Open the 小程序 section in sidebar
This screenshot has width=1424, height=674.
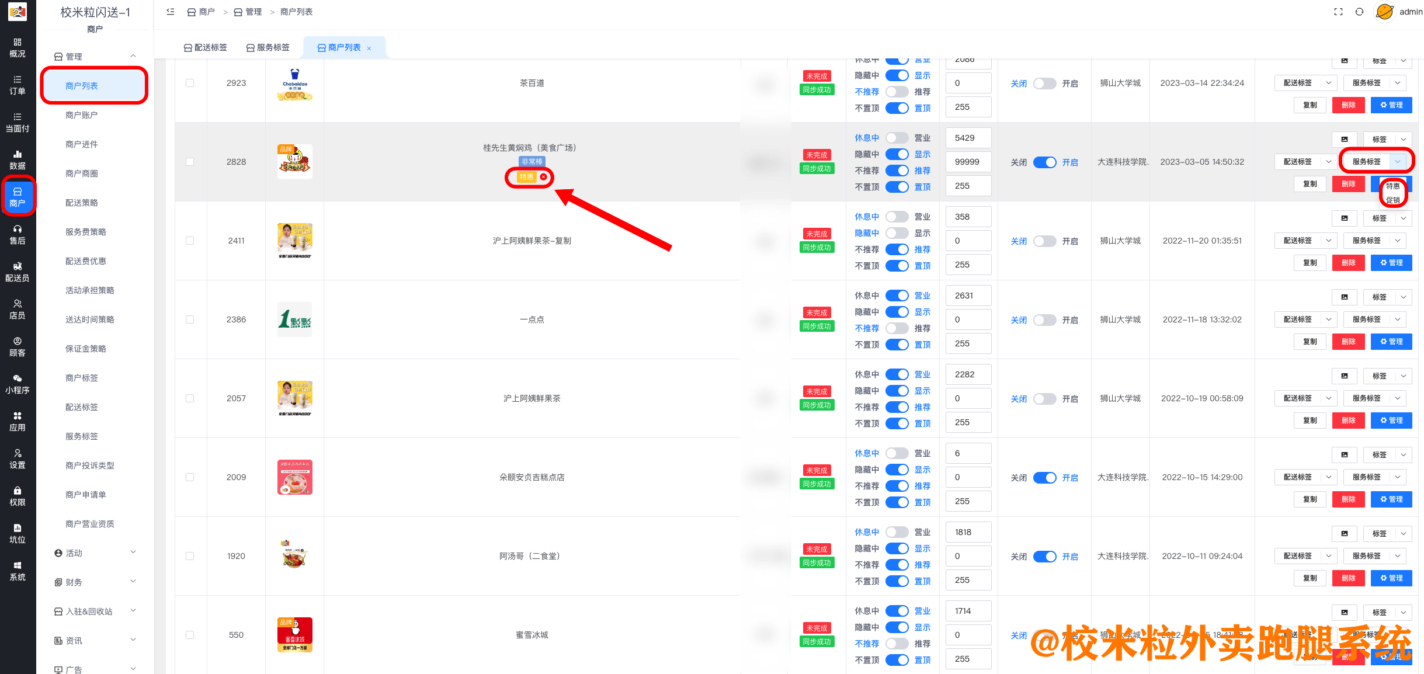click(x=18, y=384)
